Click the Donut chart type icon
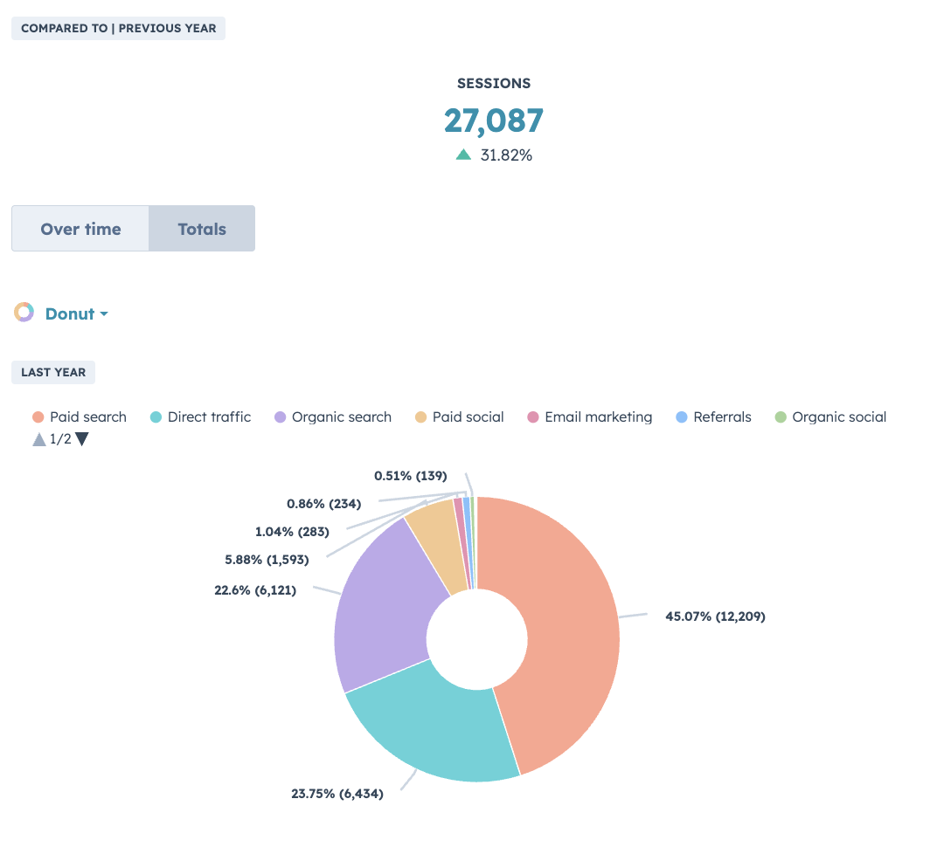The image size is (937, 847). (24, 313)
